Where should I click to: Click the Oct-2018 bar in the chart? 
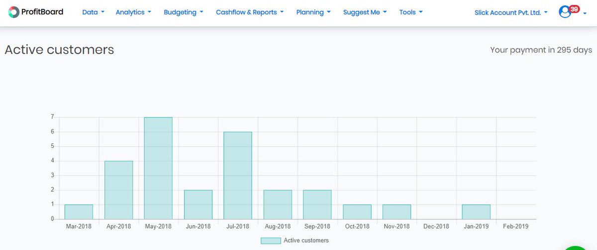[357, 212]
